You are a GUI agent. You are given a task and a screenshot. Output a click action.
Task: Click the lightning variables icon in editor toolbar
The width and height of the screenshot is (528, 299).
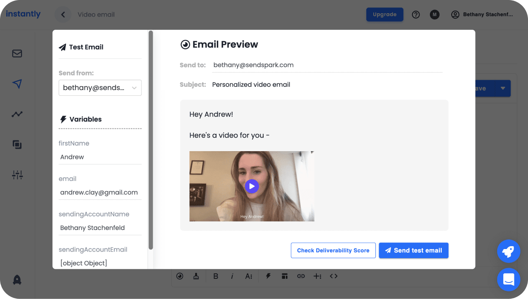point(268,276)
